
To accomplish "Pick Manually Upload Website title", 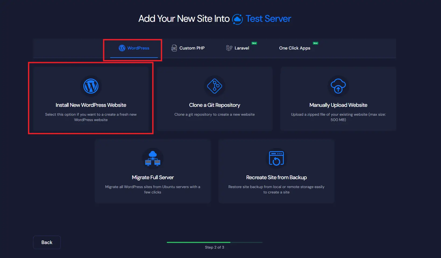I will click(x=338, y=105).
